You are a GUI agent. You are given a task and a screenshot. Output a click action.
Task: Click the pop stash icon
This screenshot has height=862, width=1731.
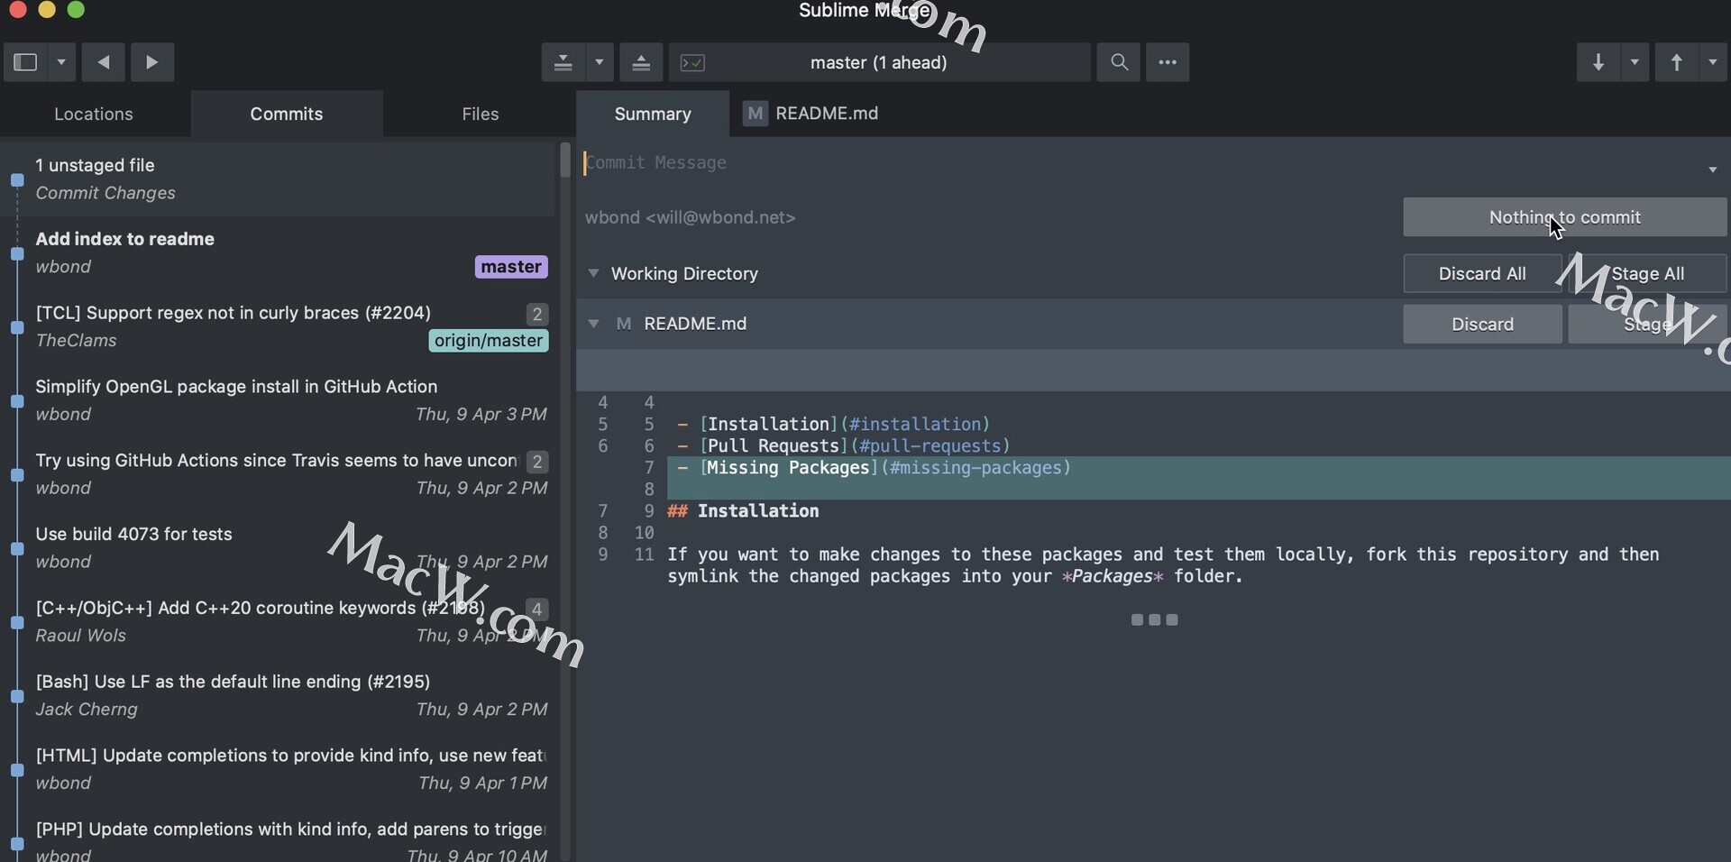641,62
